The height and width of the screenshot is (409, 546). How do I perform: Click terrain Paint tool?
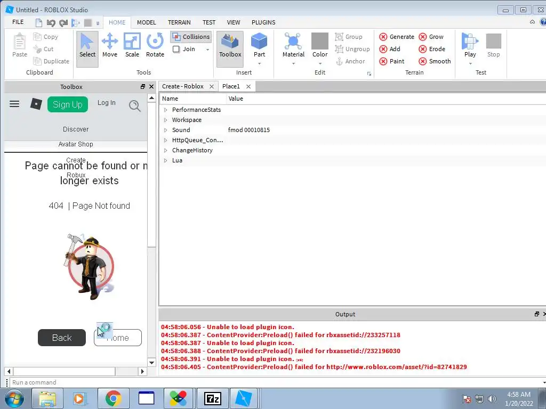click(392, 61)
